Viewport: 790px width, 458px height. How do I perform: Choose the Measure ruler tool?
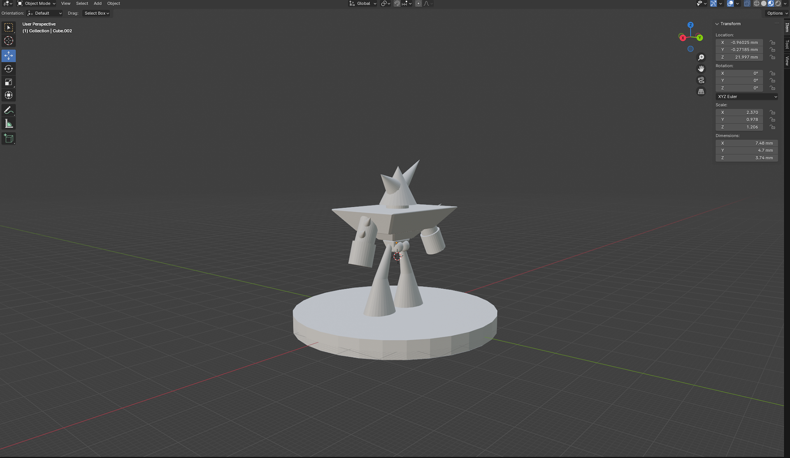pos(9,124)
